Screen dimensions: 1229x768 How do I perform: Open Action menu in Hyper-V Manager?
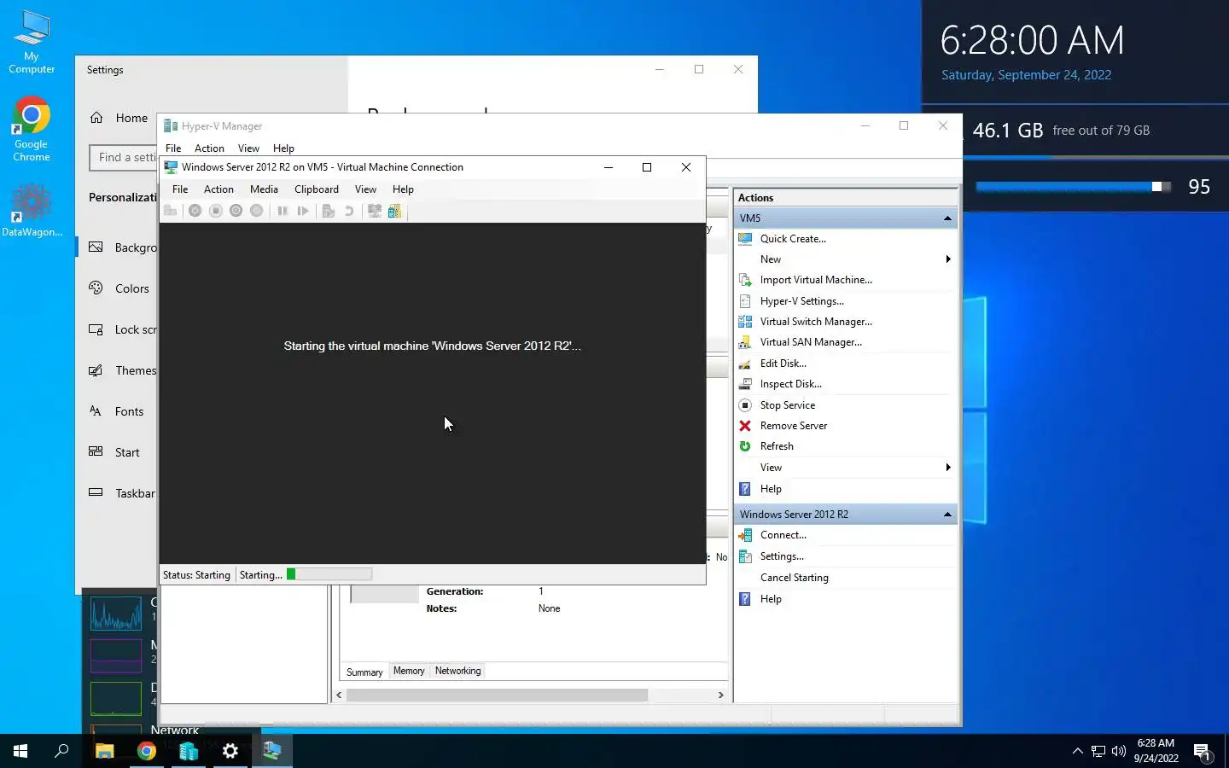pyautogui.click(x=209, y=148)
